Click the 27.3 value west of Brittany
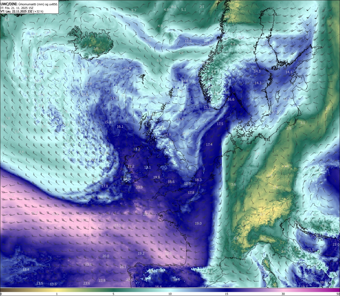 [x=117, y=225]
